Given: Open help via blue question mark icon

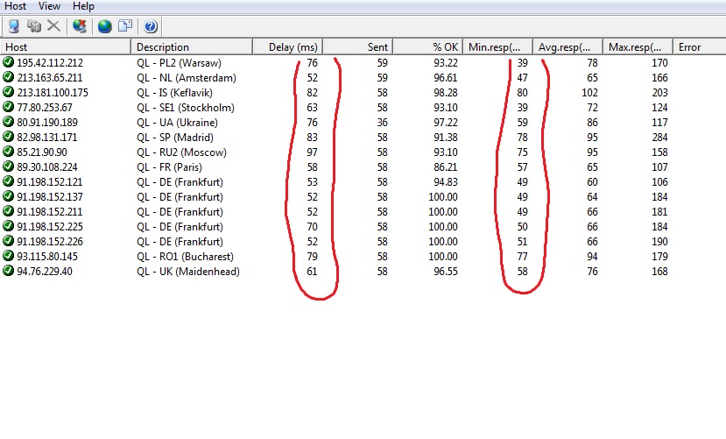Looking at the screenshot, I should (x=150, y=26).
